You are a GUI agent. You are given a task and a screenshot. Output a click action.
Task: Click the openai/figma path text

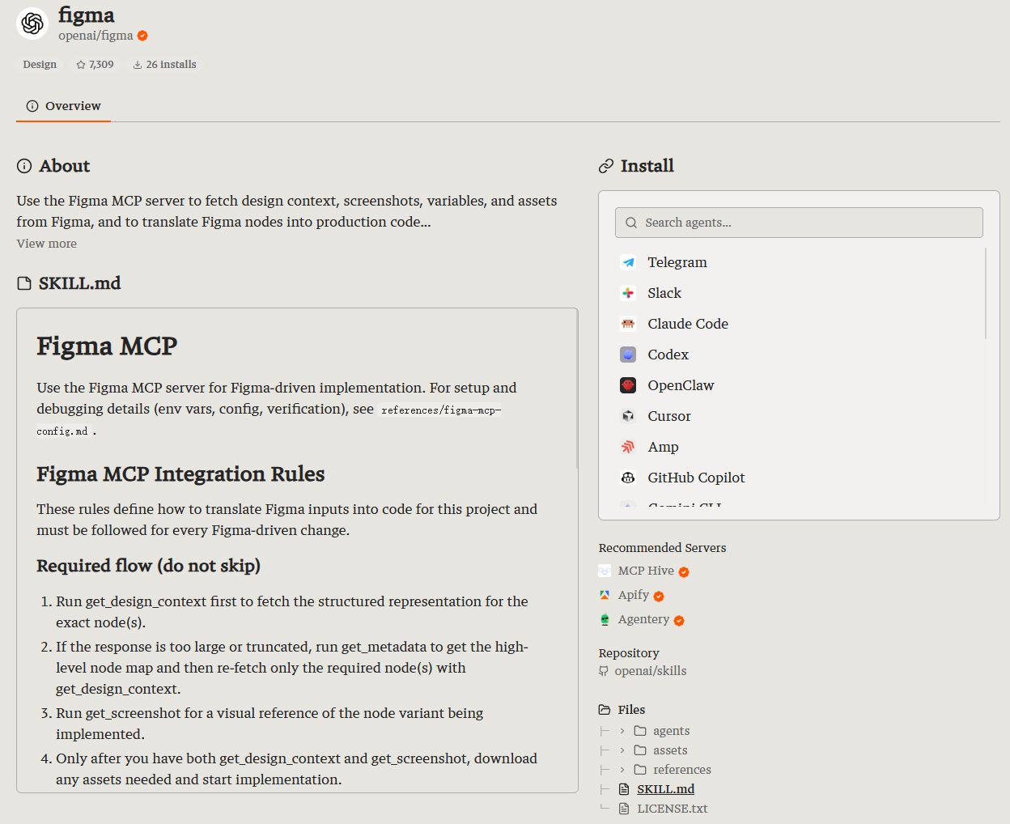[95, 36]
